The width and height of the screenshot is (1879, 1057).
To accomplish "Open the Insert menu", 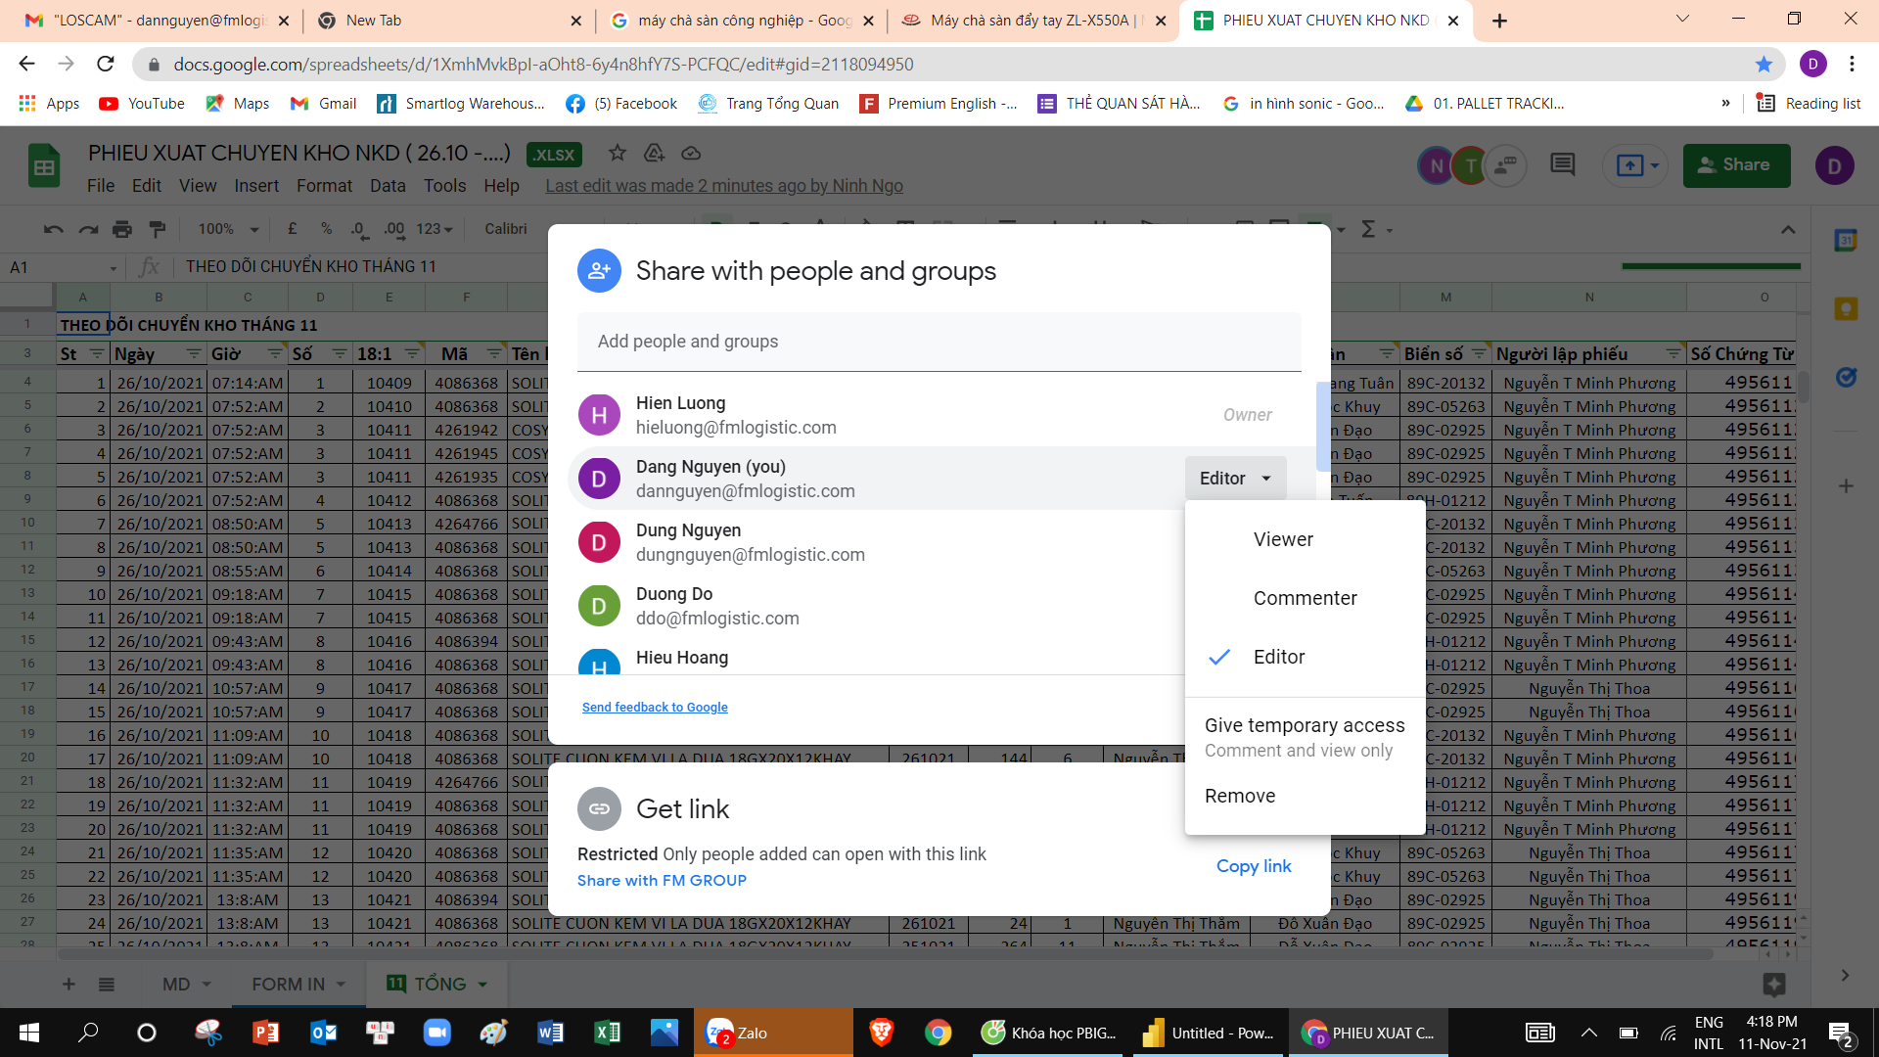I will pyautogui.click(x=256, y=186).
